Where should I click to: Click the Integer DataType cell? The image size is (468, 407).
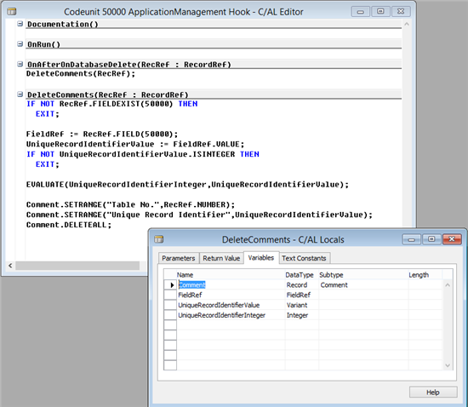(302, 315)
